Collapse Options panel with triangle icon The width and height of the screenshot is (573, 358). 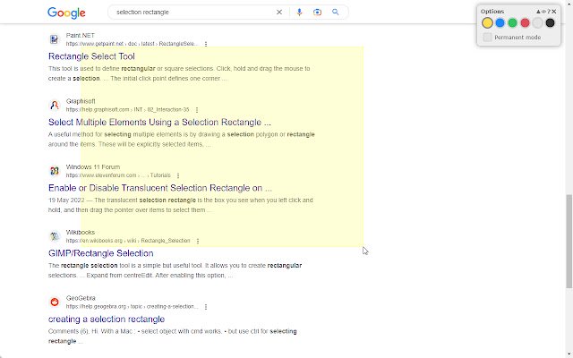(x=538, y=12)
